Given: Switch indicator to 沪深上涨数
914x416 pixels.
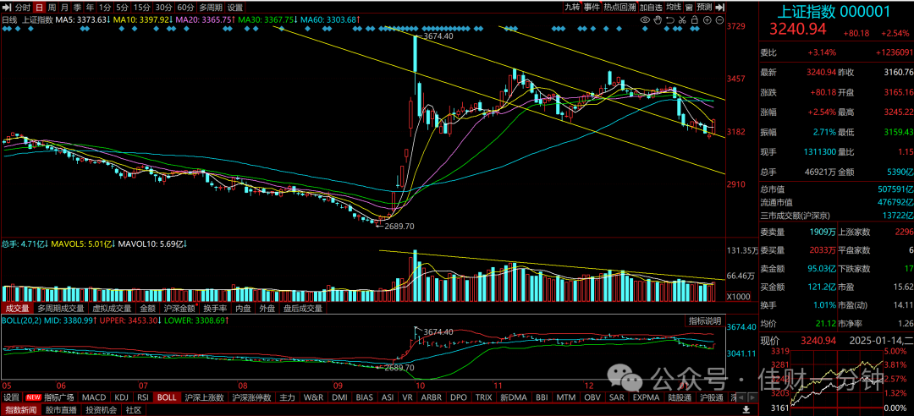Looking at the screenshot, I should point(204,397).
